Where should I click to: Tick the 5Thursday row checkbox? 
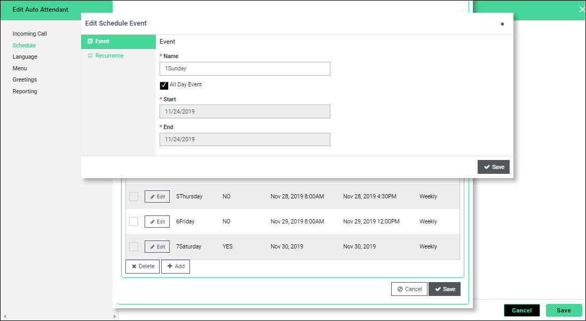(x=134, y=197)
